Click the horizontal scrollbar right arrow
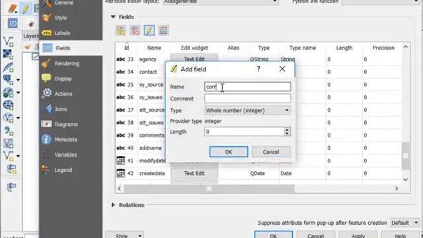Viewport: 423px width, 238px height. [x=397, y=188]
